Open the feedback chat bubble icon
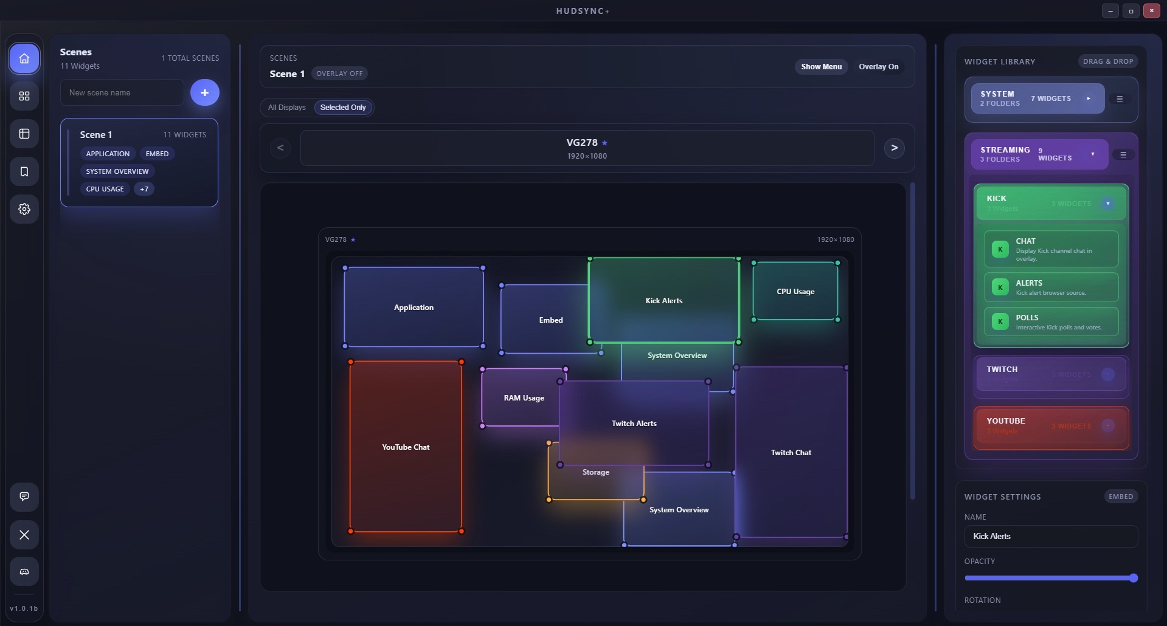 point(24,497)
